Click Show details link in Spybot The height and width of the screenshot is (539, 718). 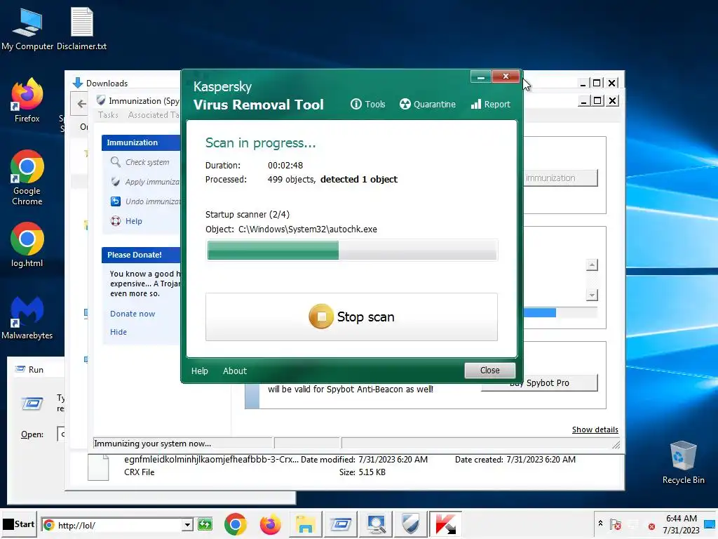[595, 430]
